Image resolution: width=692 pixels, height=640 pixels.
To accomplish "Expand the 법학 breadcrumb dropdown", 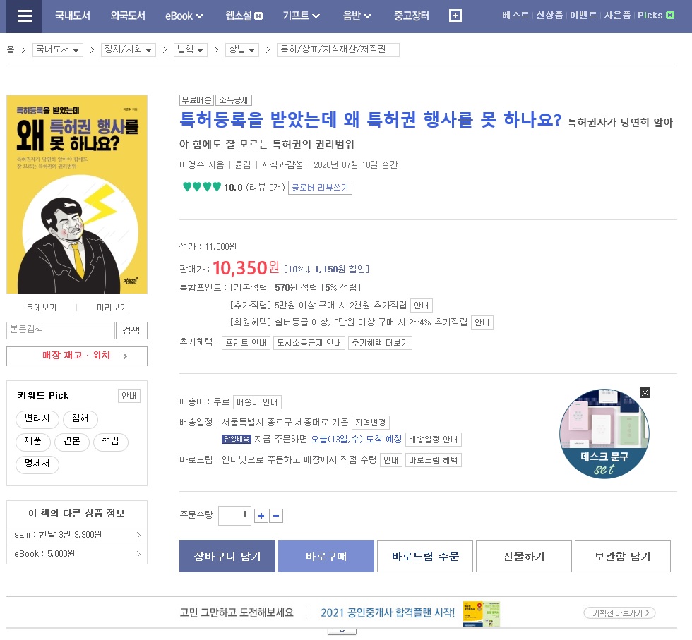I will pos(191,50).
